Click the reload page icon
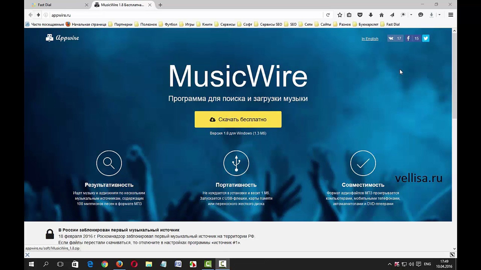Image resolution: width=481 pixels, height=270 pixels. point(328,15)
